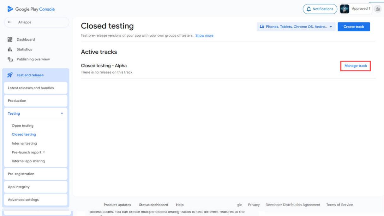Expand the Pre-launch report submenu
This screenshot has width=384, height=216.
tap(44, 152)
